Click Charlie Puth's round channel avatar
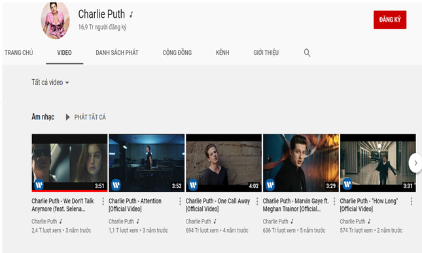 (x=55, y=20)
